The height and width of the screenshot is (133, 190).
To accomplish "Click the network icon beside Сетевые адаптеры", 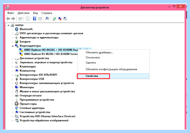I will pos(17,108).
